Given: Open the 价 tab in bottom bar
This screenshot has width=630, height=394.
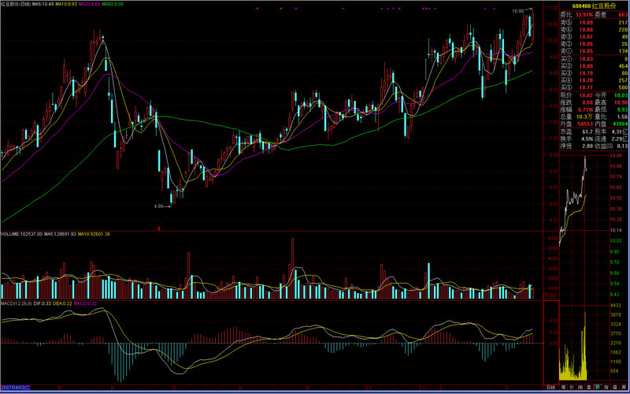Looking at the screenshot, I should (571, 388).
